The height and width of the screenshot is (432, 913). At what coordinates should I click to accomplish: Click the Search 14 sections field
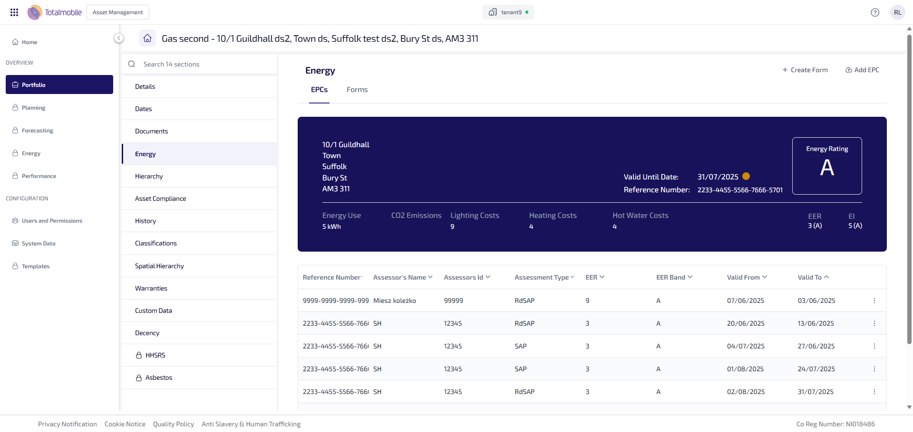tap(200, 64)
